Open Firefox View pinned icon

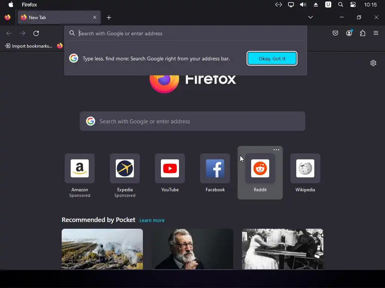click(x=8, y=17)
